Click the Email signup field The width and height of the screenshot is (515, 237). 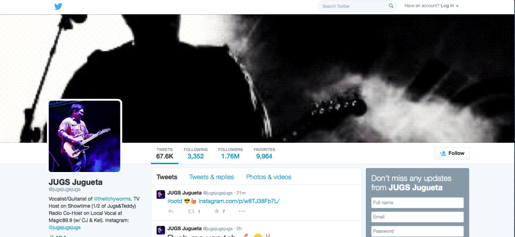[417, 216]
